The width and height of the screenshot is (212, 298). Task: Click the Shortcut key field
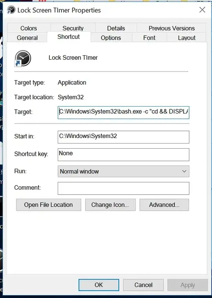pyautogui.click(x=123, y=155)
